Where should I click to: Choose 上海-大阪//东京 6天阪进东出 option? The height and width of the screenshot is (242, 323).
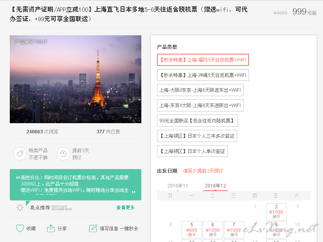200,90
